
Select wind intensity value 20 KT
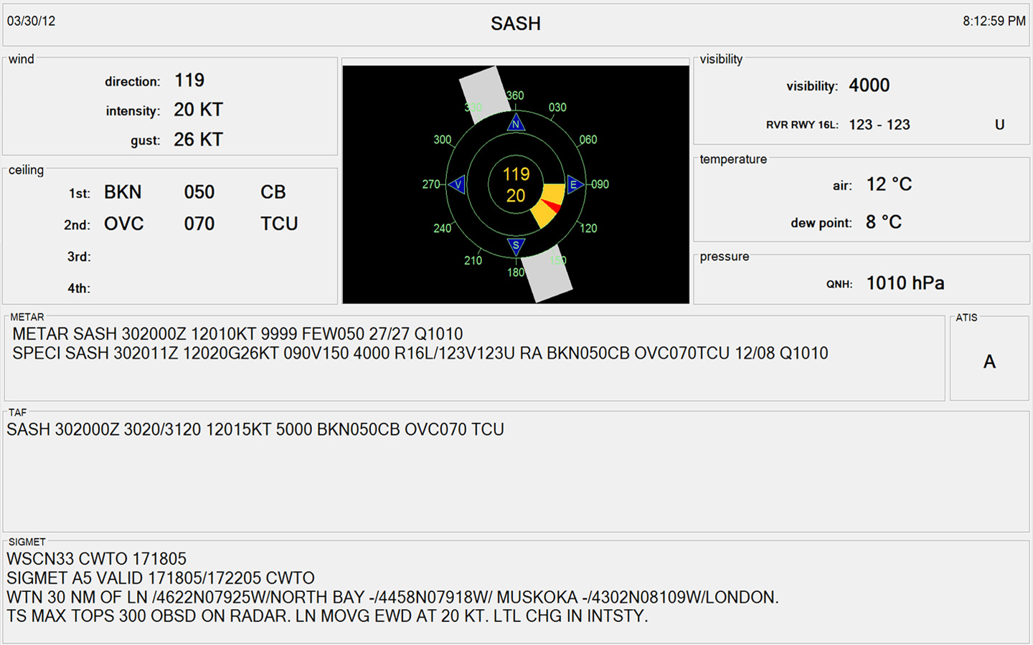199,110
